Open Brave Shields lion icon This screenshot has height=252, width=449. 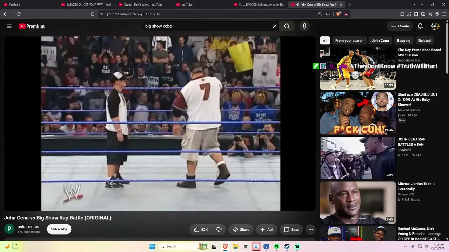(338, 14)
